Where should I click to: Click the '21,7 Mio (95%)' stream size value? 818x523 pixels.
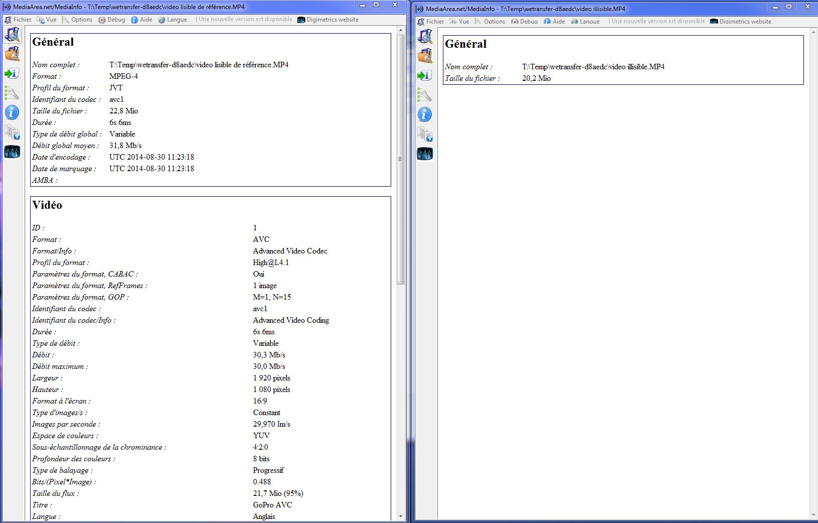coord(278,493)
